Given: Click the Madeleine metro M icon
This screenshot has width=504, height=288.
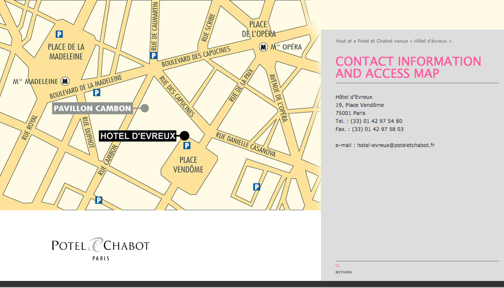Looking at the screenshot, I should (65, 81).
